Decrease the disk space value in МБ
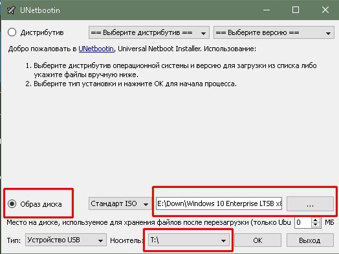 [316, 225]
